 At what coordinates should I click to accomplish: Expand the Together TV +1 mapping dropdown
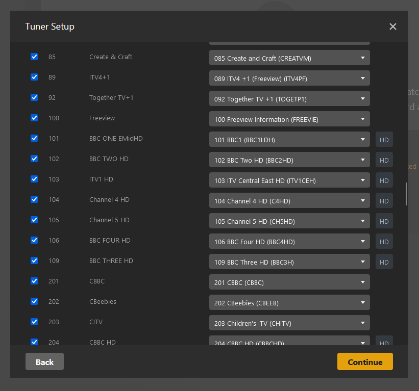pyautogui.click(x=289, y=99)
